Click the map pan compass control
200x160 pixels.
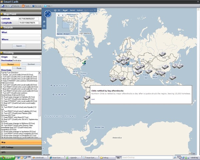point(48,14)
